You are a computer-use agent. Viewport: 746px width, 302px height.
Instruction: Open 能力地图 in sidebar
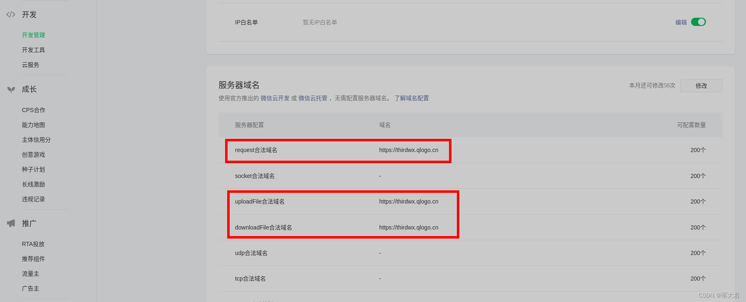pyautogui.click(x=33, y=125)
